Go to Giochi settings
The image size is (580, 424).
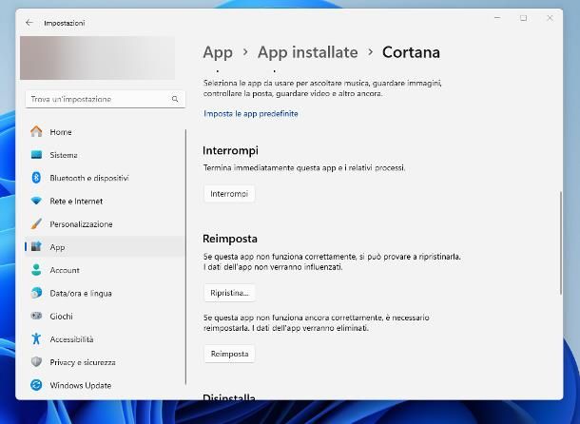pos(105,316)
